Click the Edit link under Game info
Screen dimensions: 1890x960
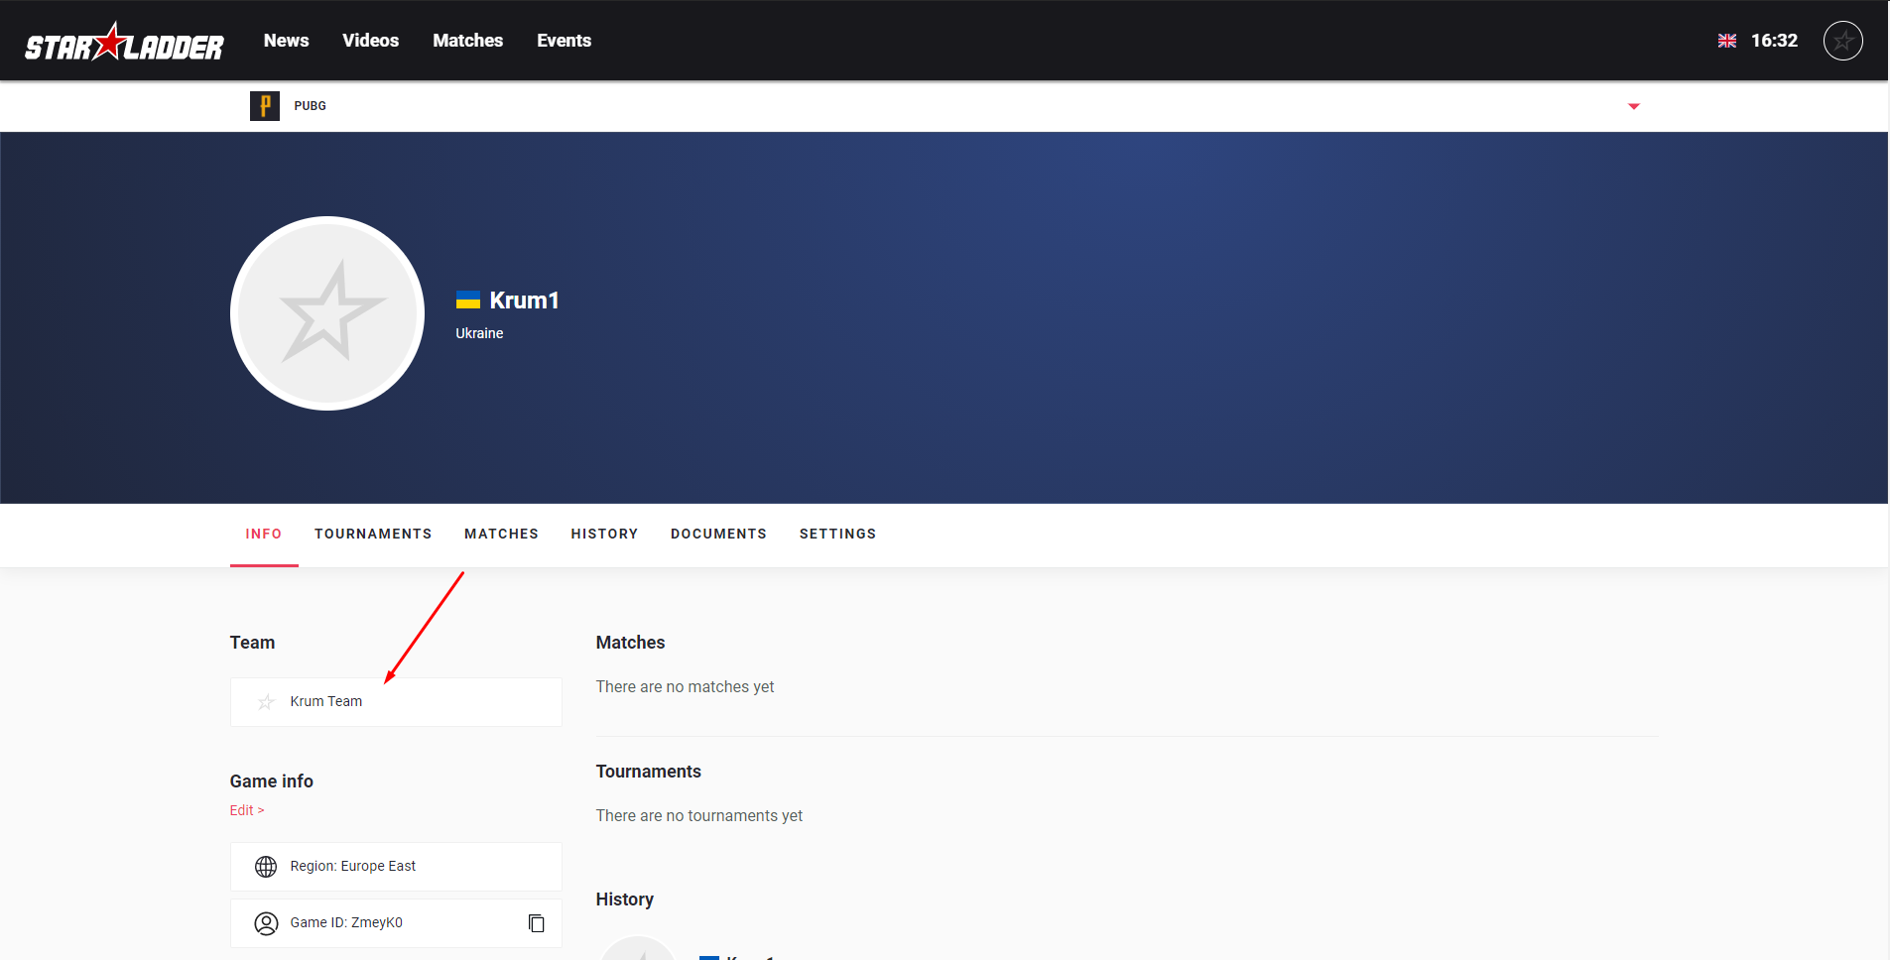tap(247, 810)
